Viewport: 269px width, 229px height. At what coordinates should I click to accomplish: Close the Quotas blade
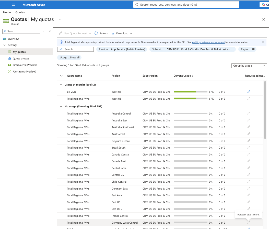(x=264, y=19)
